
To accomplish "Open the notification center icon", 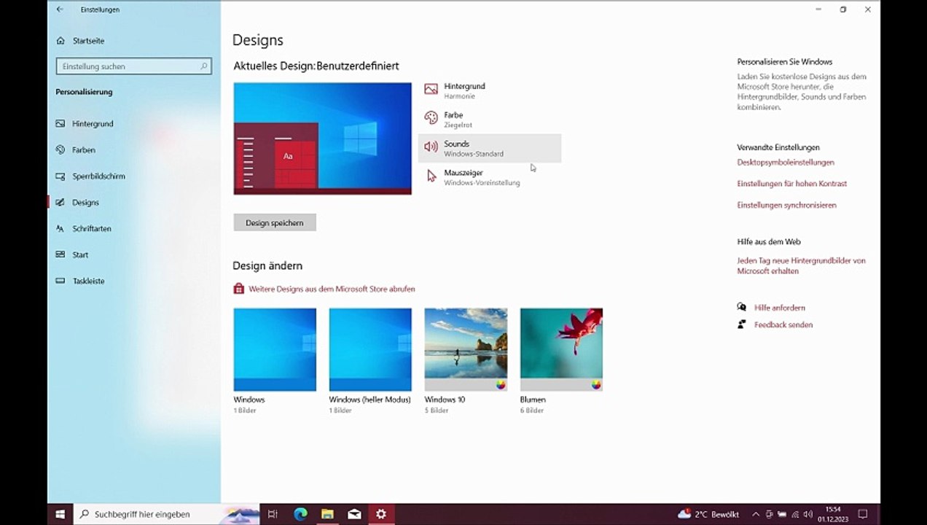I will pyautogui.click(x=863, y=514).
